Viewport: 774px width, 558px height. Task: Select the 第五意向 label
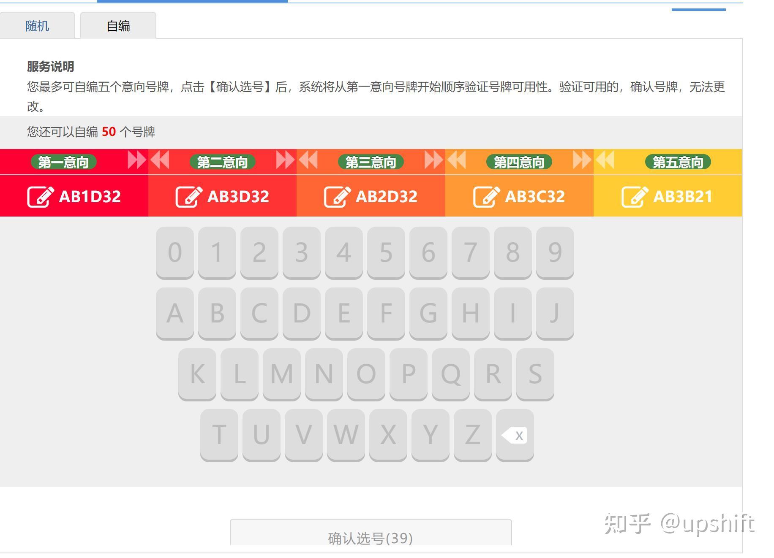pos(678,162)
